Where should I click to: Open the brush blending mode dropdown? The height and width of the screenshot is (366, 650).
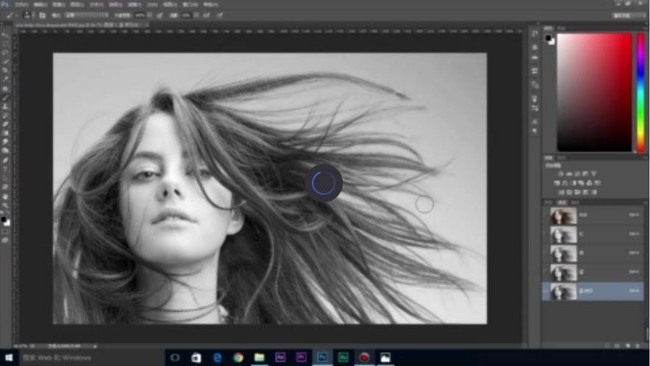tap(87, 15)
